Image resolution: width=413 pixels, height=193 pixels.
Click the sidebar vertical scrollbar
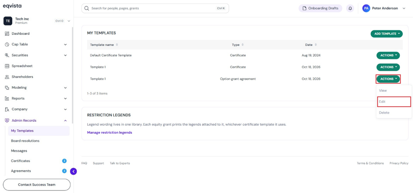pyautogui.click(x=73, y=75)
